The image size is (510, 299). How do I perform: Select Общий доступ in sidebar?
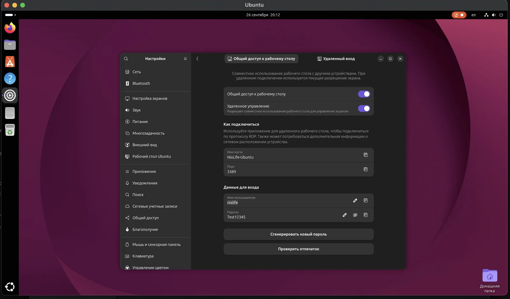(x=156, y=218)
